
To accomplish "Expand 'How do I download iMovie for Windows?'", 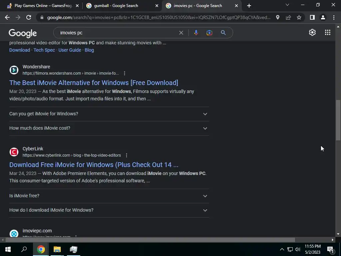I will 109,210.
